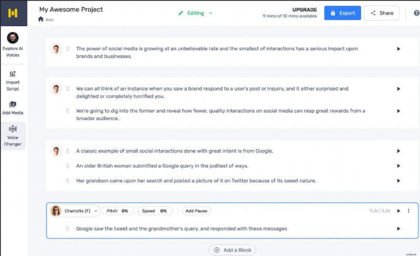Image resolution: width=420 pixels, height=256 pixels.
Task: Open the Voice Changer tool
Action: (13, 136)
